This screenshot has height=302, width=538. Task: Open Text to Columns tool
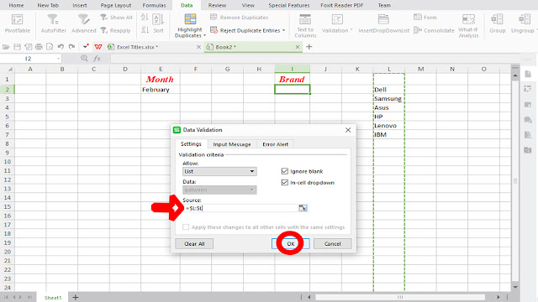click(x=305, y=26)
